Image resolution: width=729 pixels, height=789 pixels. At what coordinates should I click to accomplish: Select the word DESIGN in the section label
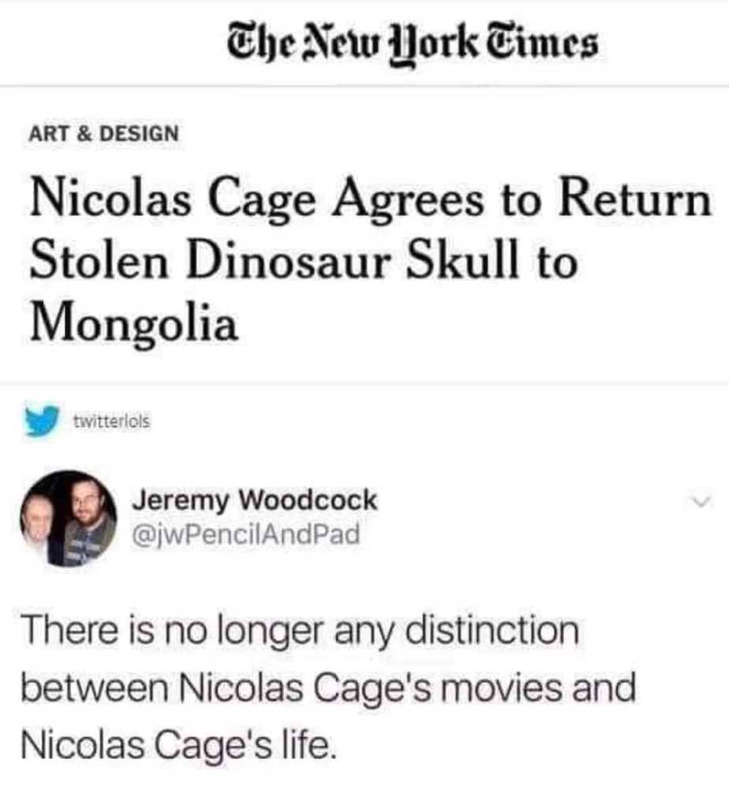[x=140, y=133]
